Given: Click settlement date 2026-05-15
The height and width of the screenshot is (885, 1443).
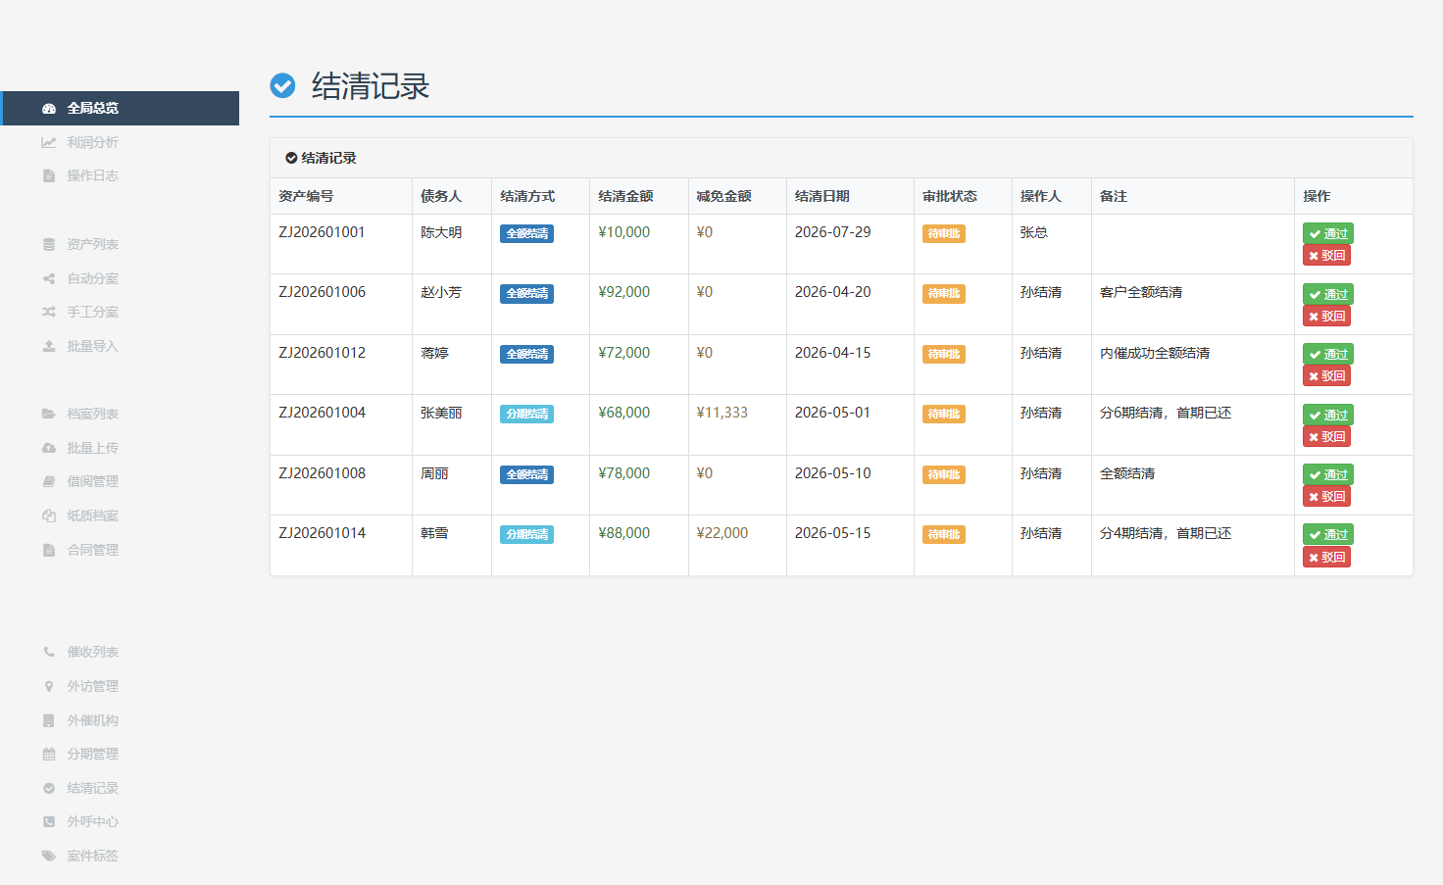Looking at the screenshot, I should pos(833,533).
